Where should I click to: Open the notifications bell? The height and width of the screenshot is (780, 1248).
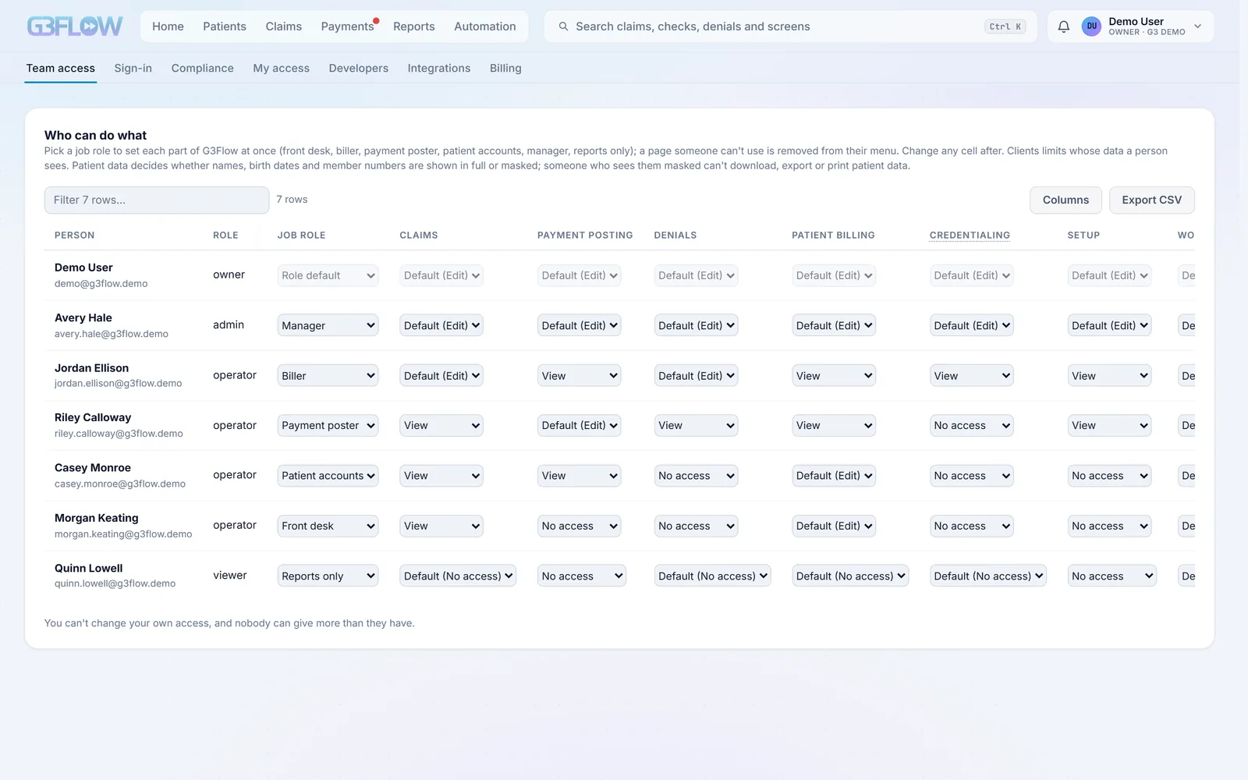point(1063,27)
